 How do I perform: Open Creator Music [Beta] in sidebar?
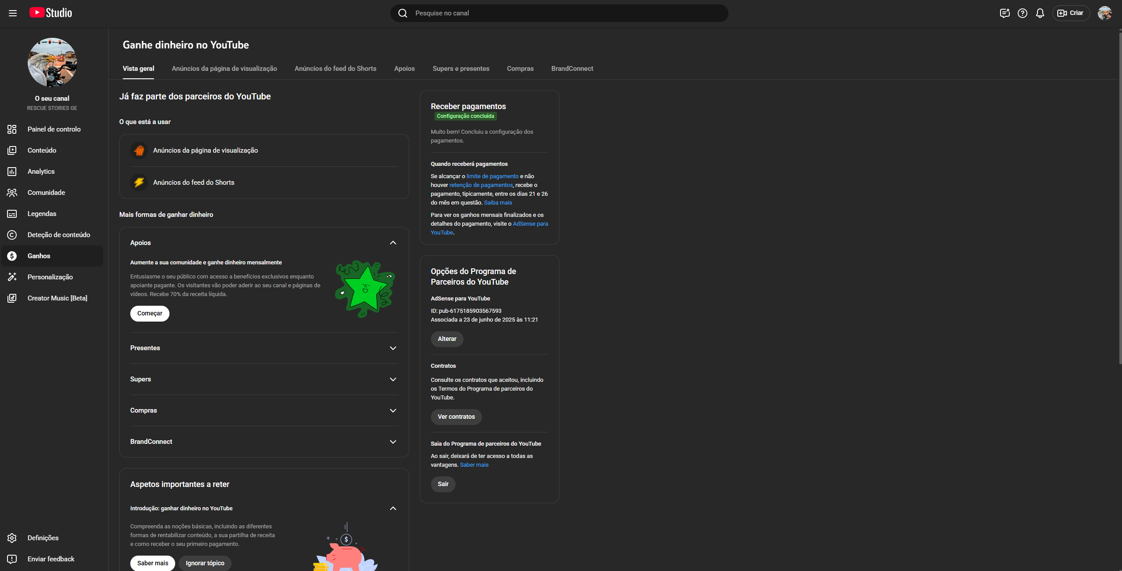[x=57, y=298]
